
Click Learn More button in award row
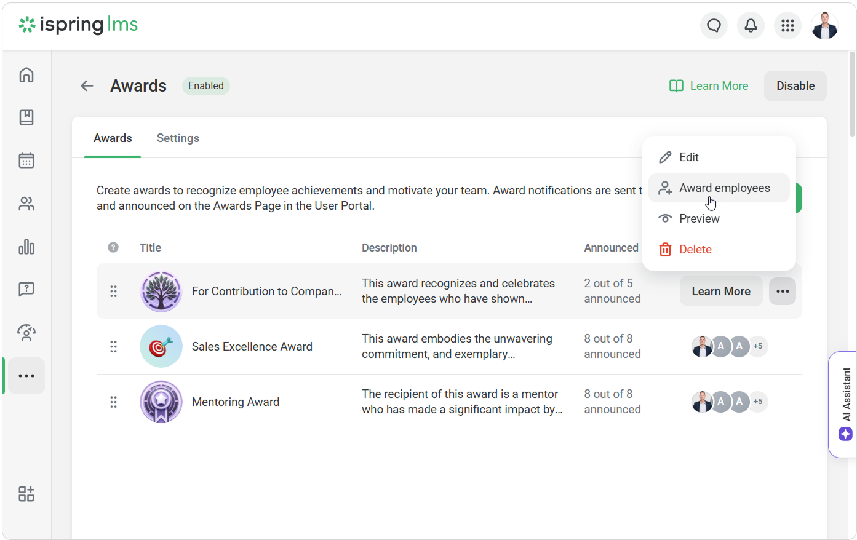tap(720, 292)
